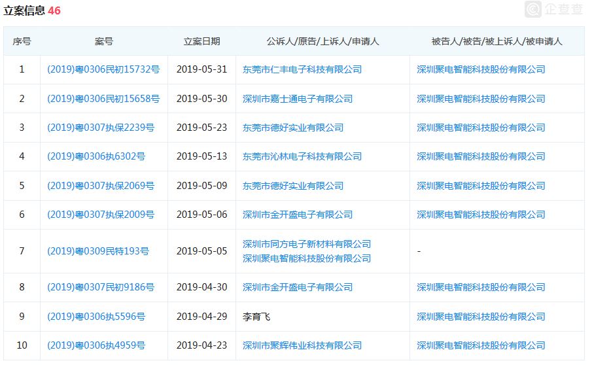The width and height of the screenshot is (592, 365).
Task: Select filing date 2019-05-30
Action: (x=201, y=99)
